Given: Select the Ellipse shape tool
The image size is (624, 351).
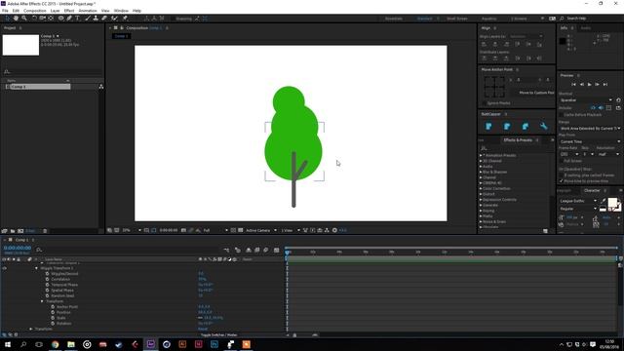Looking at the screenshot, I should 60,19.
